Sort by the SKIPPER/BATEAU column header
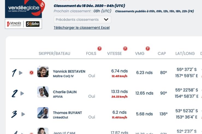 coord(55,53)
